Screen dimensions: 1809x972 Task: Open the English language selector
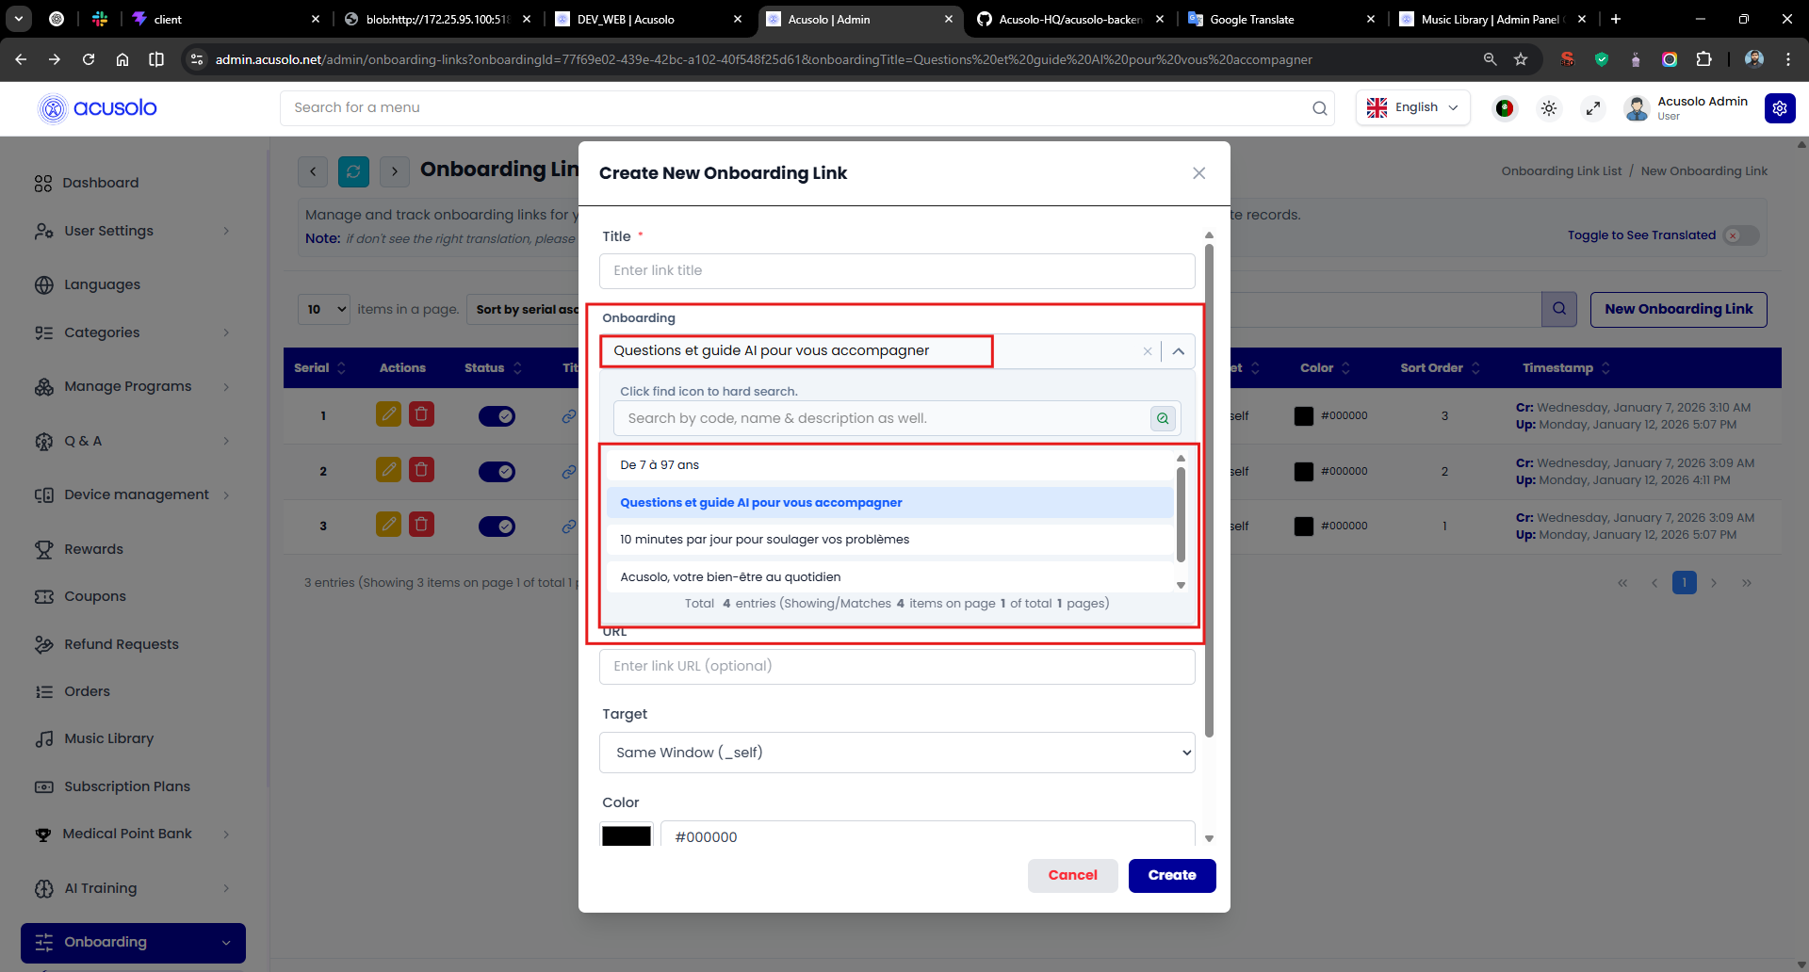pyautogui.click(x=1412, y=107)
